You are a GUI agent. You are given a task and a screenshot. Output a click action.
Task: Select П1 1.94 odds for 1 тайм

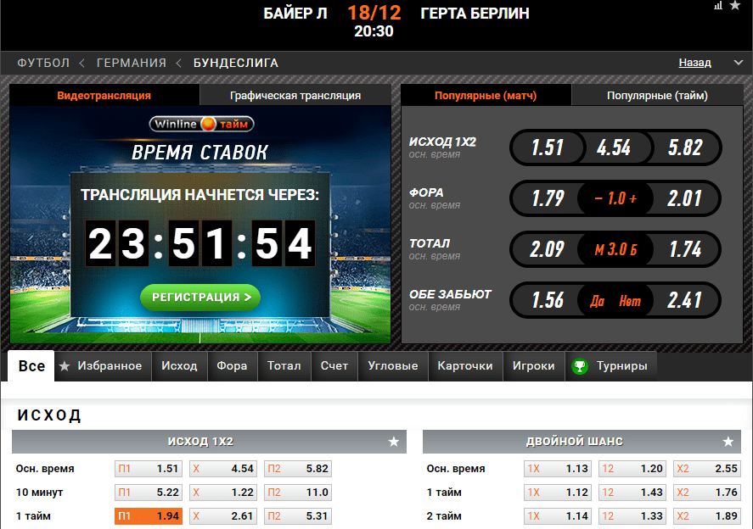149,516
